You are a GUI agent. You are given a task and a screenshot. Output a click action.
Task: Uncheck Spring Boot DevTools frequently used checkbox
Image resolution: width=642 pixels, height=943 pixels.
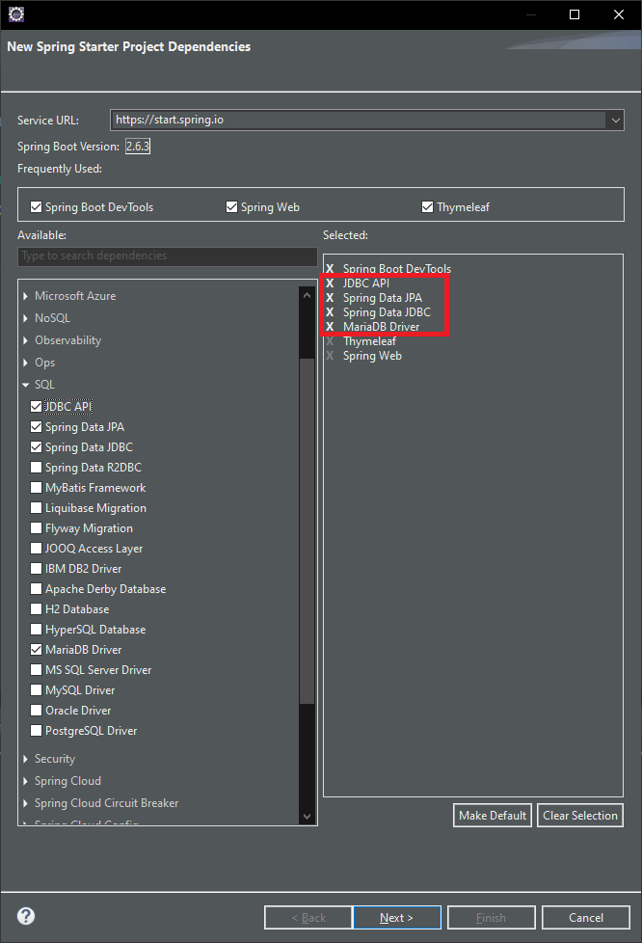[x=36, y=207]
